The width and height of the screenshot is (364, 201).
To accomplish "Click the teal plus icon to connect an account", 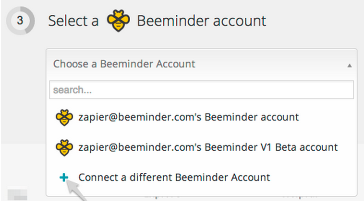I will (64, 178).
